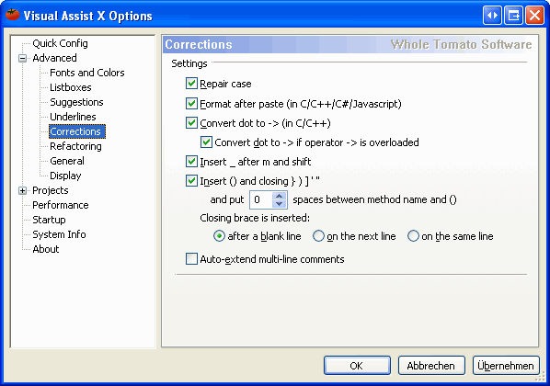
Task: Open System Info in the tree
Action: pyautogui.click(x=59, y=234)
